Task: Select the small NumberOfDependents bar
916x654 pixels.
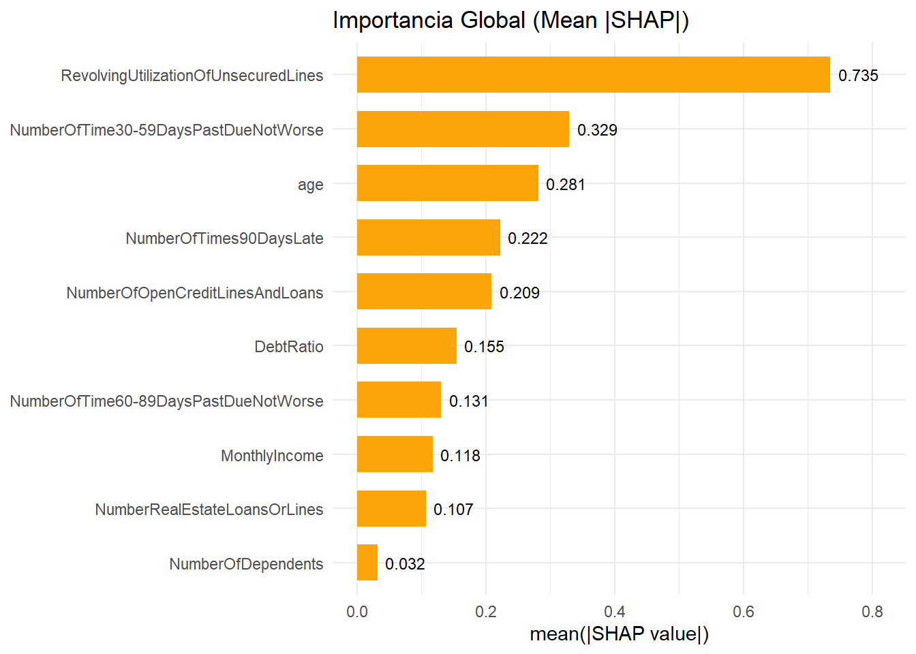Action: [x=367, y=563]
